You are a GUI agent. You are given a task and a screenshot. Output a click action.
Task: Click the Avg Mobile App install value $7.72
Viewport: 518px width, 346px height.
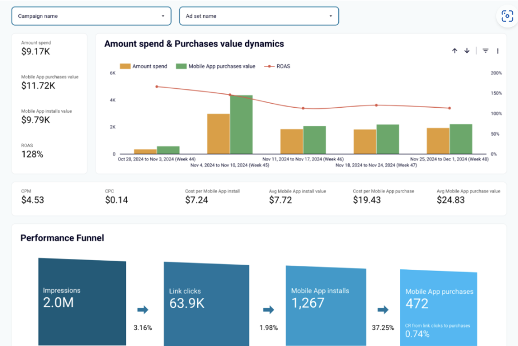point(297,197)
